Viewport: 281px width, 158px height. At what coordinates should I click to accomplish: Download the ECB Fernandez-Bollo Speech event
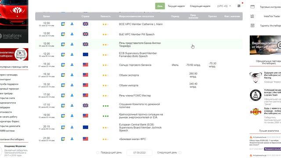click(72, 54)
